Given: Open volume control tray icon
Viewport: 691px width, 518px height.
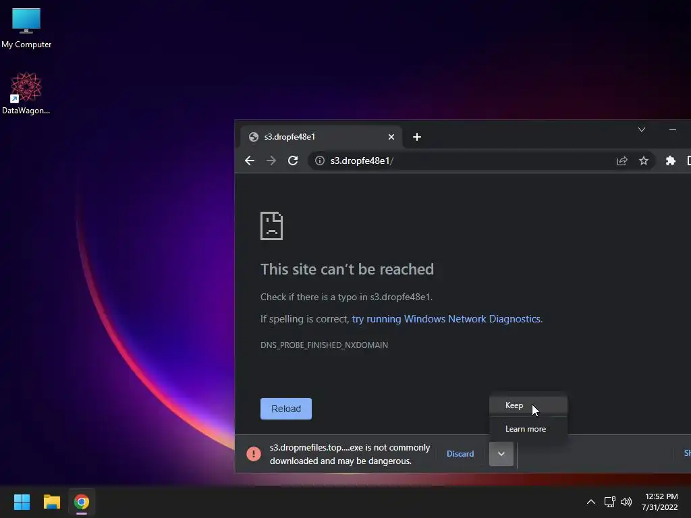Looking at the screenshot, I should 626,502.
